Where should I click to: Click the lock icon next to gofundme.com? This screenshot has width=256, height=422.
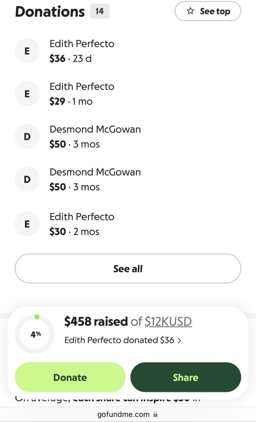point(156,414)
